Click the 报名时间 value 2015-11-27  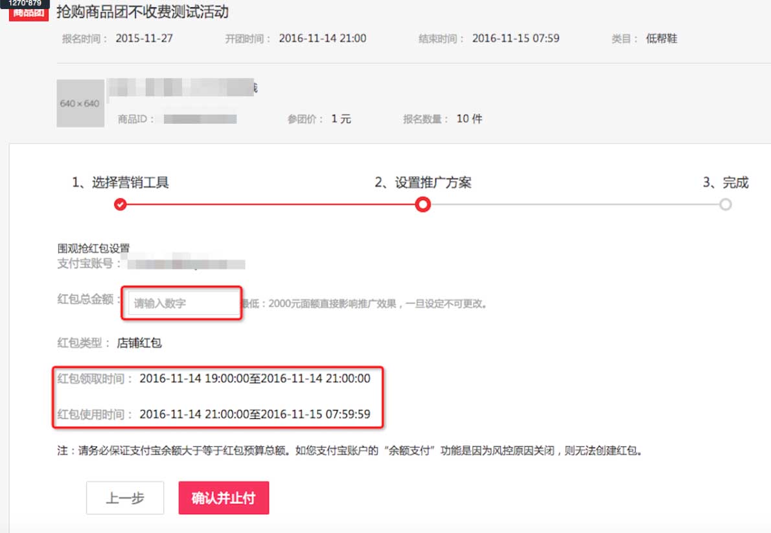click(144, 38)
